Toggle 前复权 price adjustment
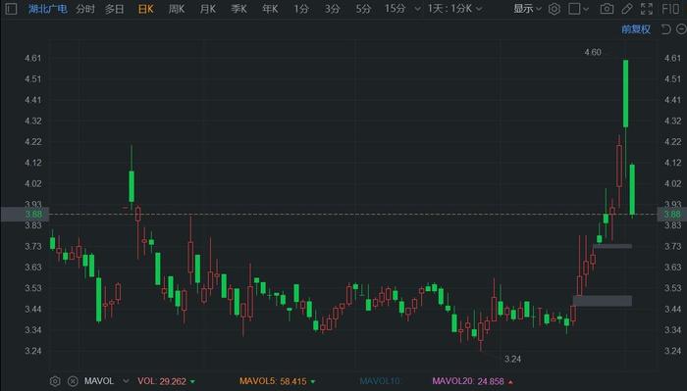This screenshot has width=687, height=391. pos(636,29)
